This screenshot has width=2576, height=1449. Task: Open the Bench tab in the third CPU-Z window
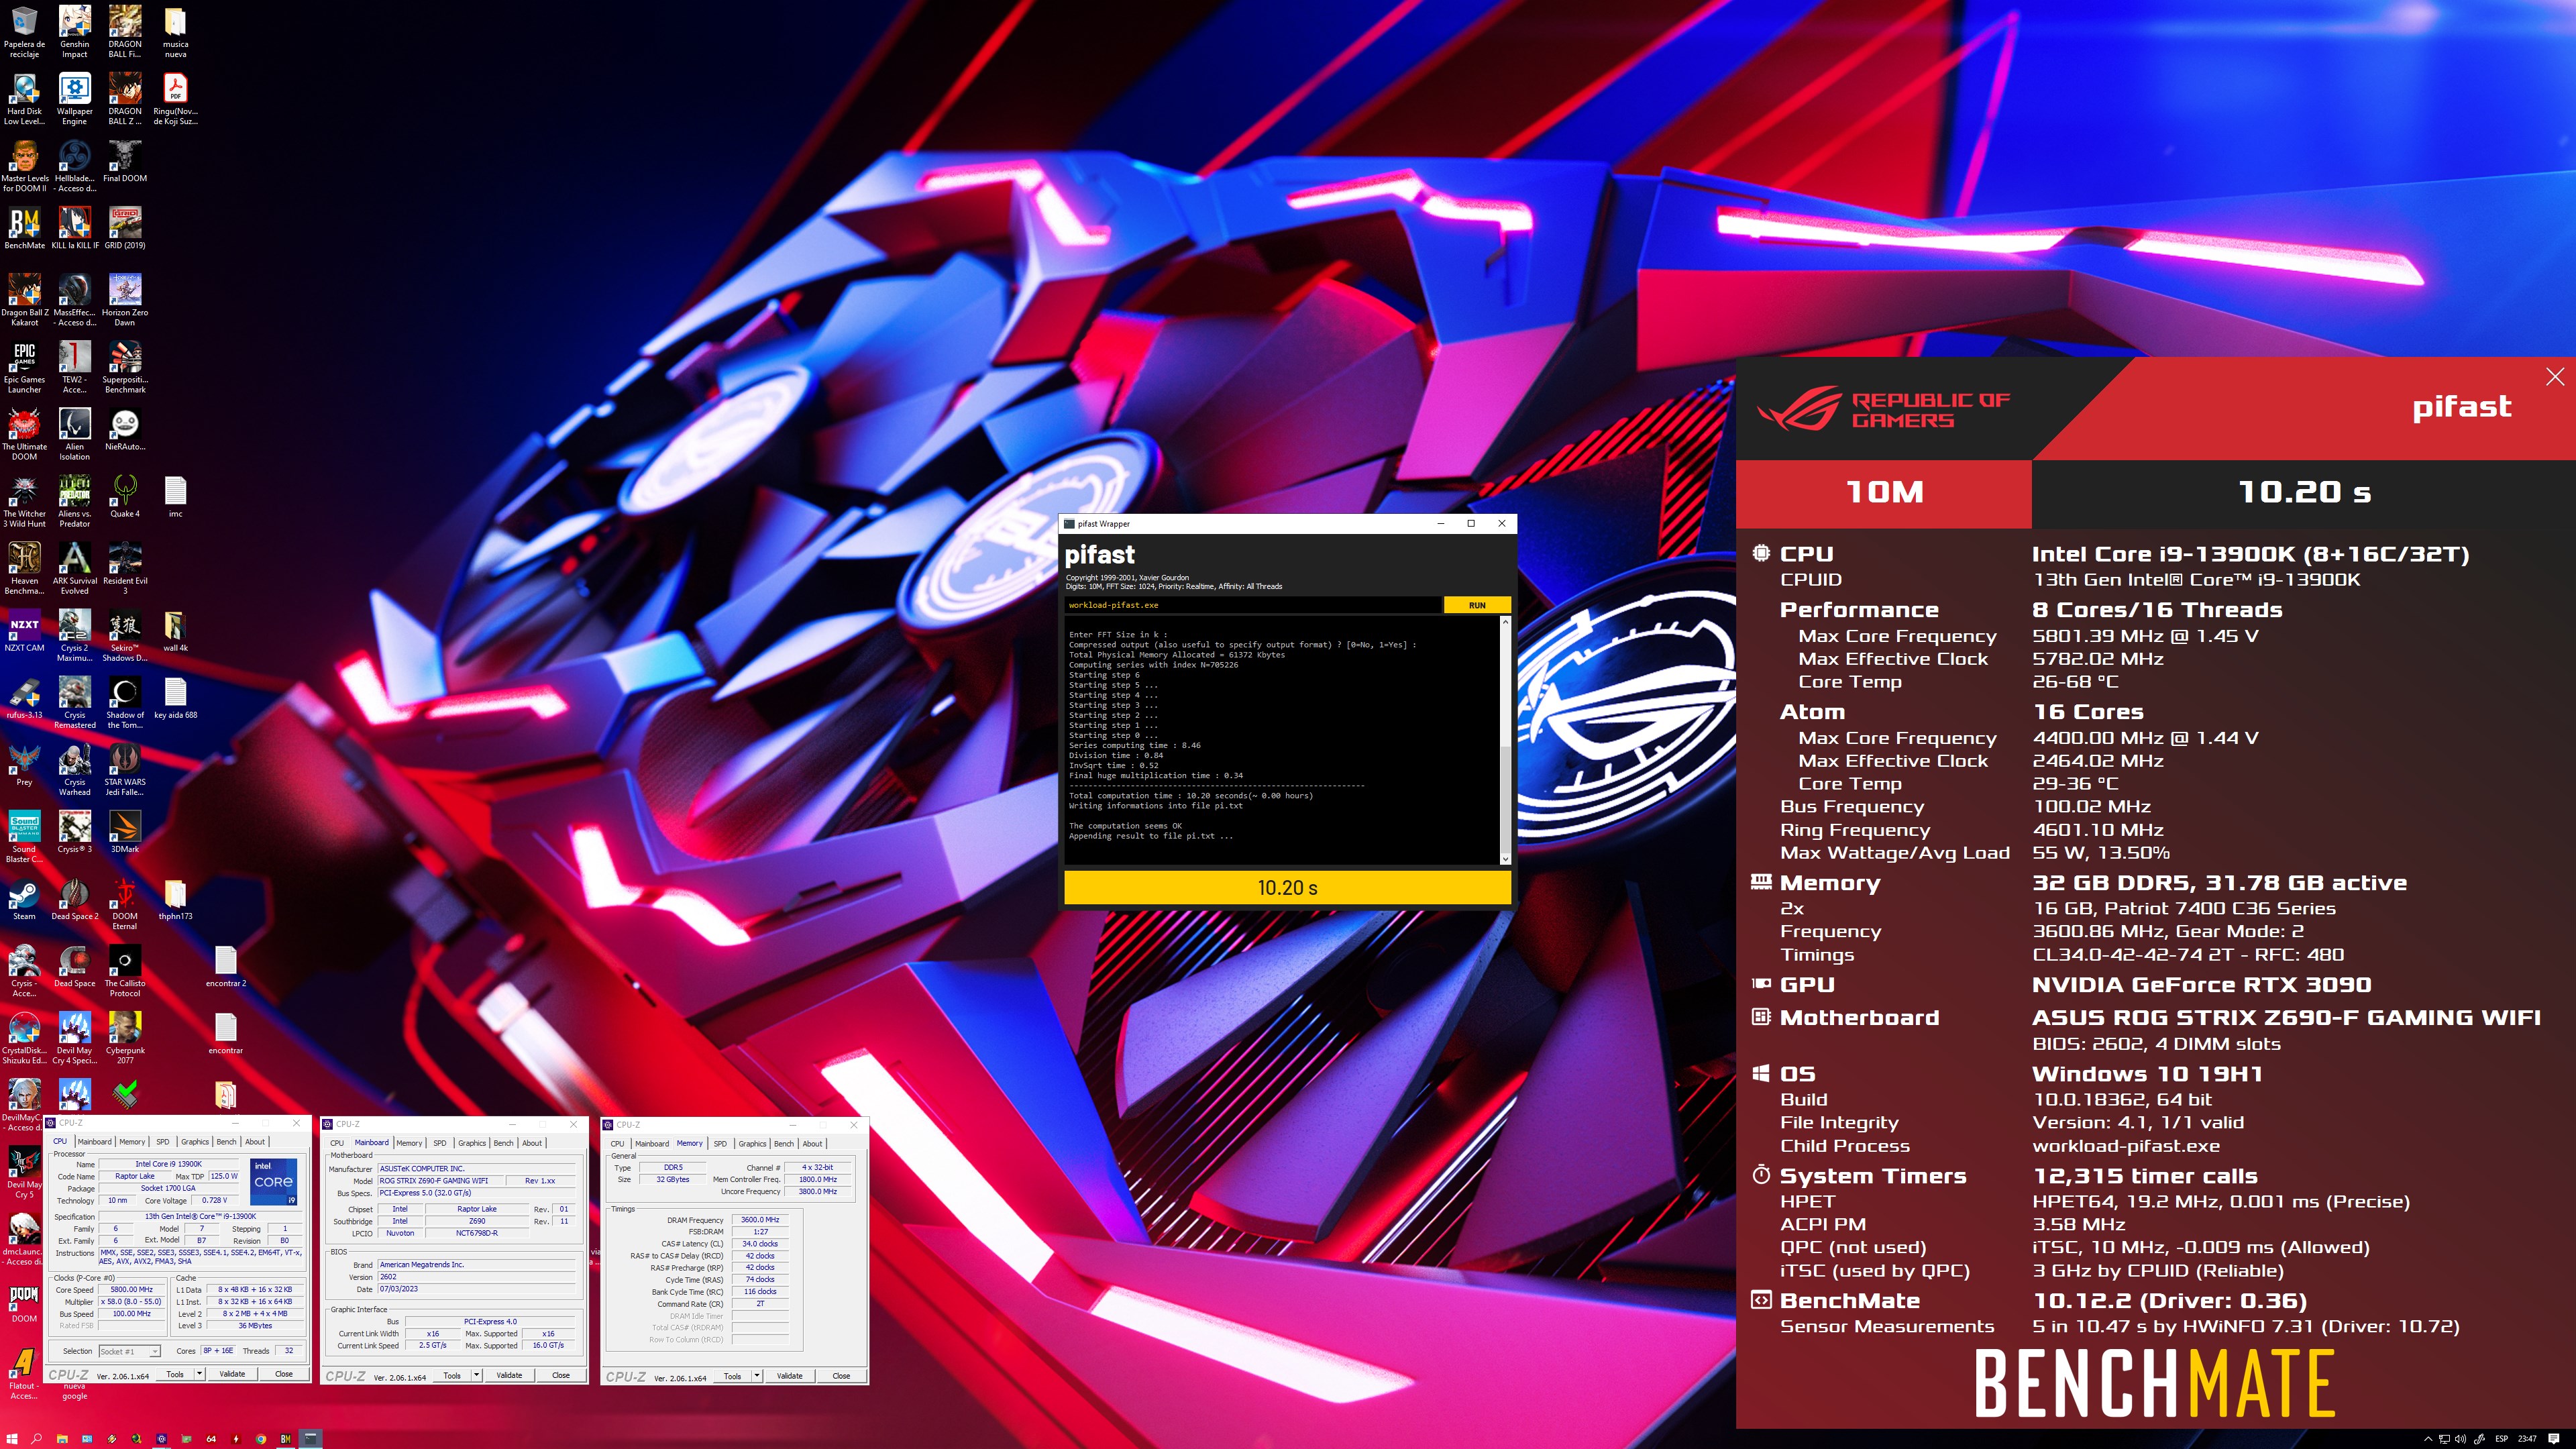click(x=784, y=1144)
